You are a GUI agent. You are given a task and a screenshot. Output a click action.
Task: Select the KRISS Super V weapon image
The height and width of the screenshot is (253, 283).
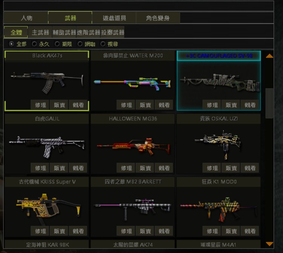49,210
